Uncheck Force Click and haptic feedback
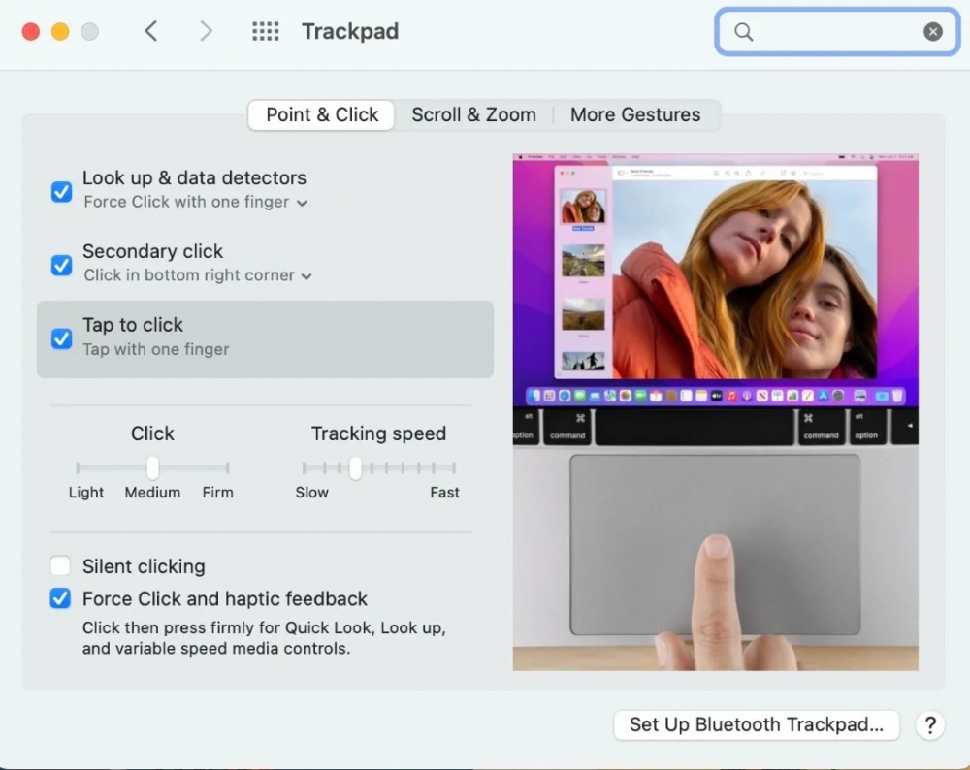Screen dimensions: 970x770 [x=61, y=598]
